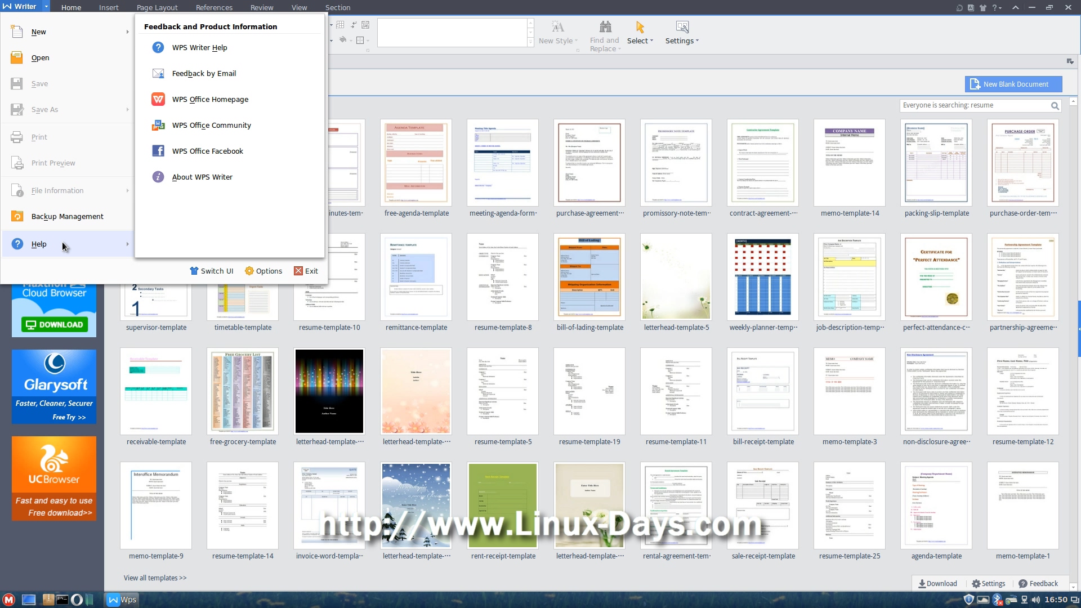Click the UC Browser free download ad

pyautogui.click(x=54, y=479)
